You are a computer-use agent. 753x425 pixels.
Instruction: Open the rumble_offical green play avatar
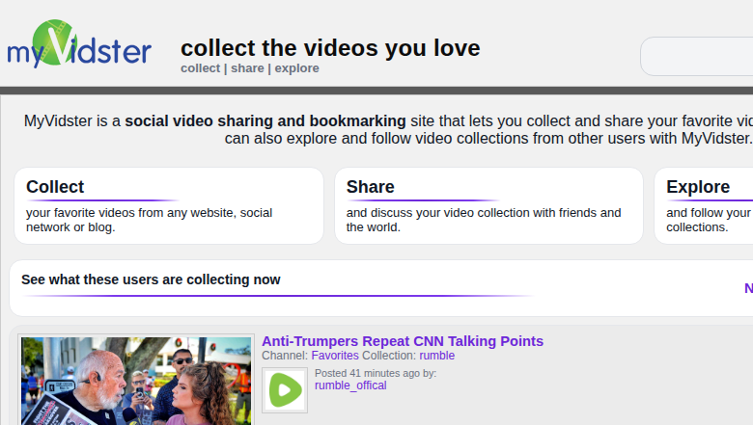285,390
